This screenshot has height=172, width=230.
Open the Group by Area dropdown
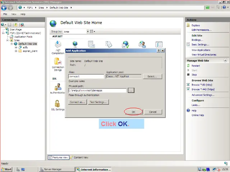88,32
